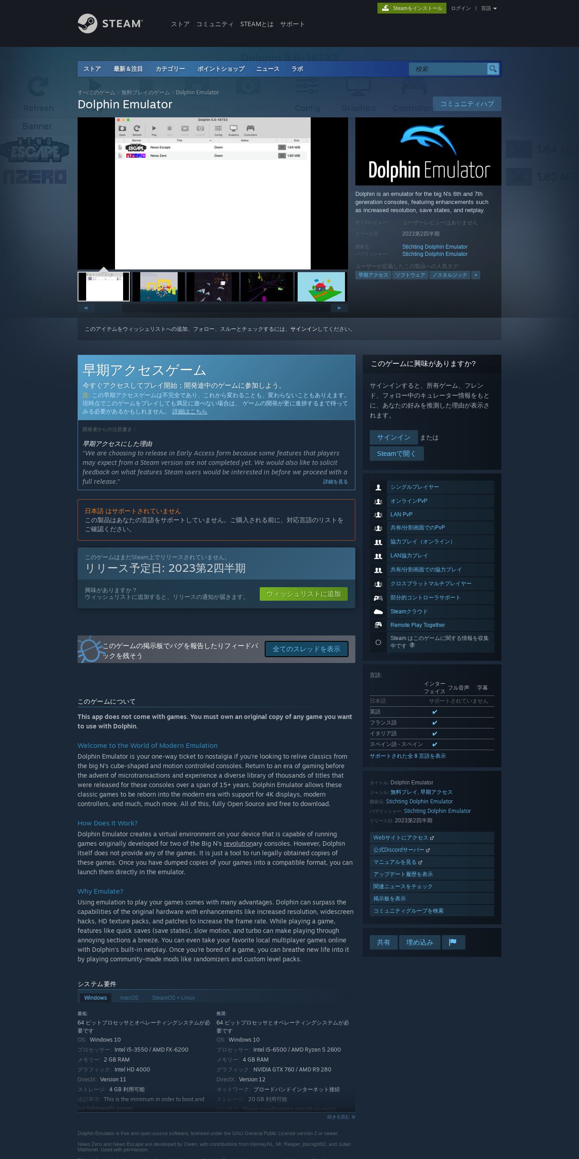Screen dimensions: 579x1159
Task: Click download icon on Steamをインストール
Action: 386,8
